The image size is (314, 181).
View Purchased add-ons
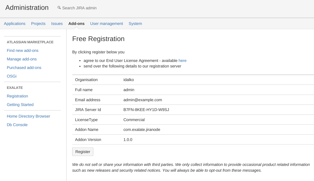point(24,68)
